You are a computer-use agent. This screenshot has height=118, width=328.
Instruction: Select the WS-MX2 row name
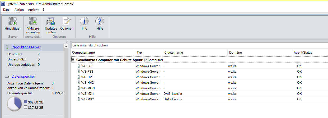pyautogui.click(x=87, y=99)
